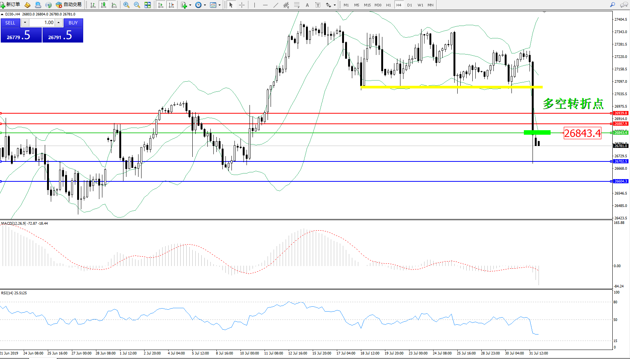Open search with the magnifier icon
The image size is (630, 359).
pos(612,5)
